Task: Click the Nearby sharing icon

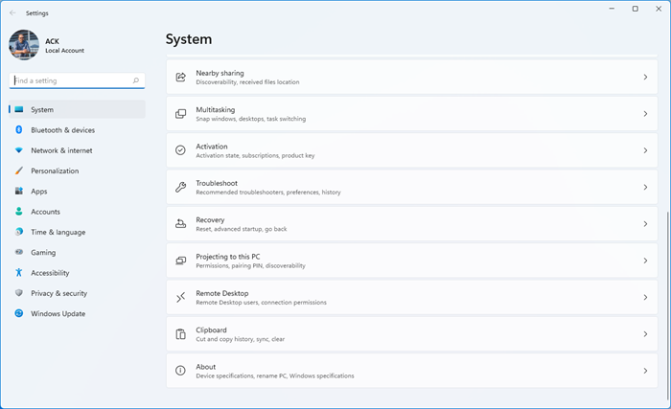Action: coord(180,77)
